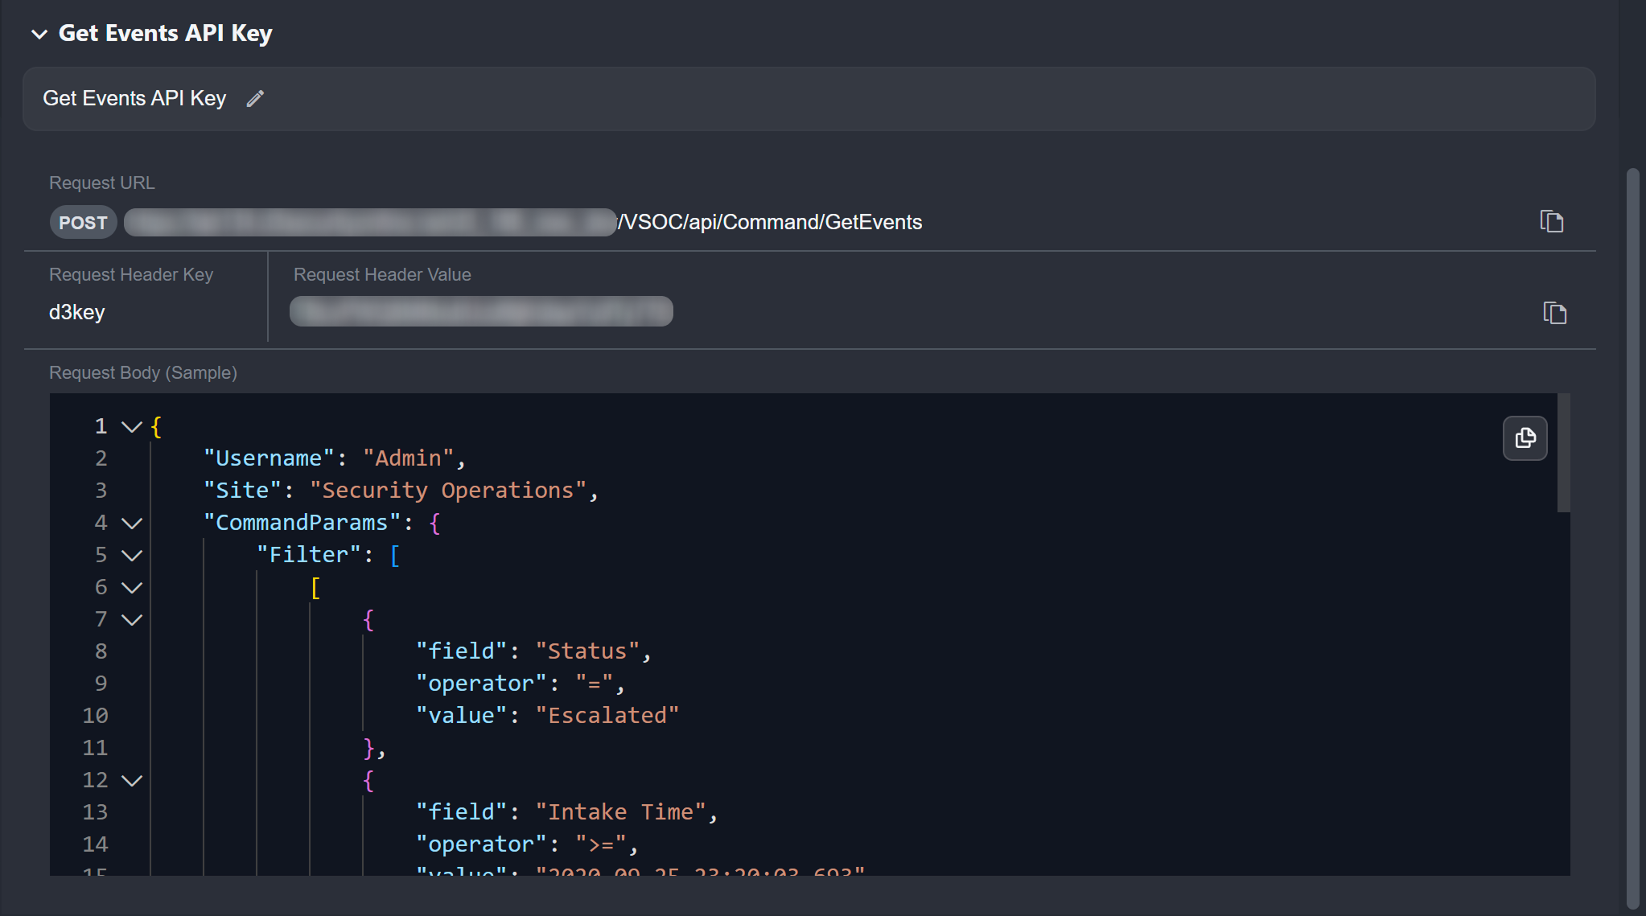Collapse the Intake Time object at line 12

click(132, 780)
